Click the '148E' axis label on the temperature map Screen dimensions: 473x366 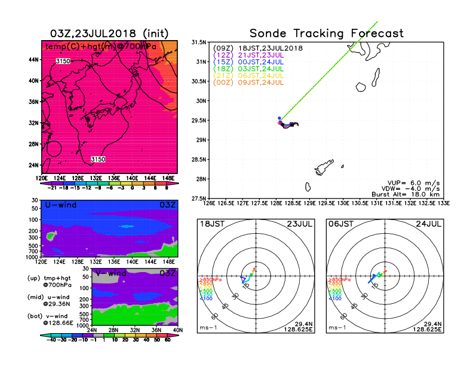[168, 178]
